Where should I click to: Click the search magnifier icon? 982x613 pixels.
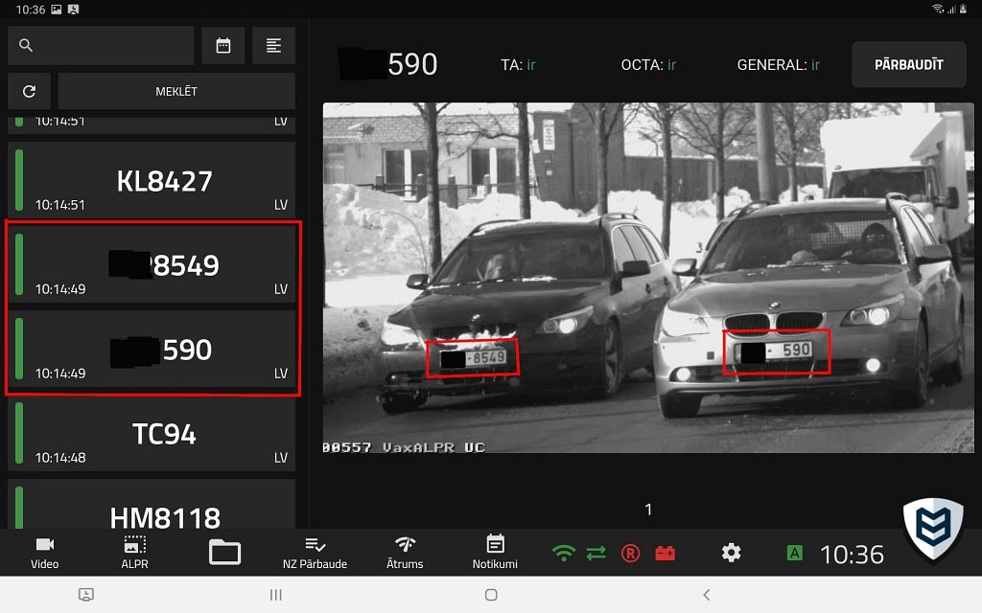[26, 45]
